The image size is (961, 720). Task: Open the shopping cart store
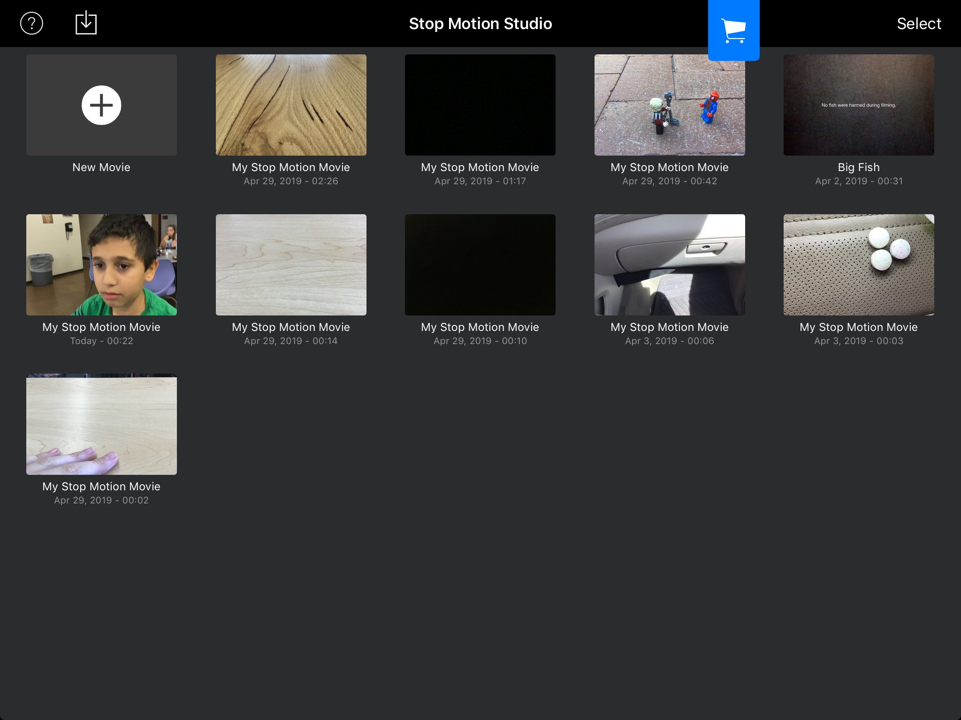733,30
